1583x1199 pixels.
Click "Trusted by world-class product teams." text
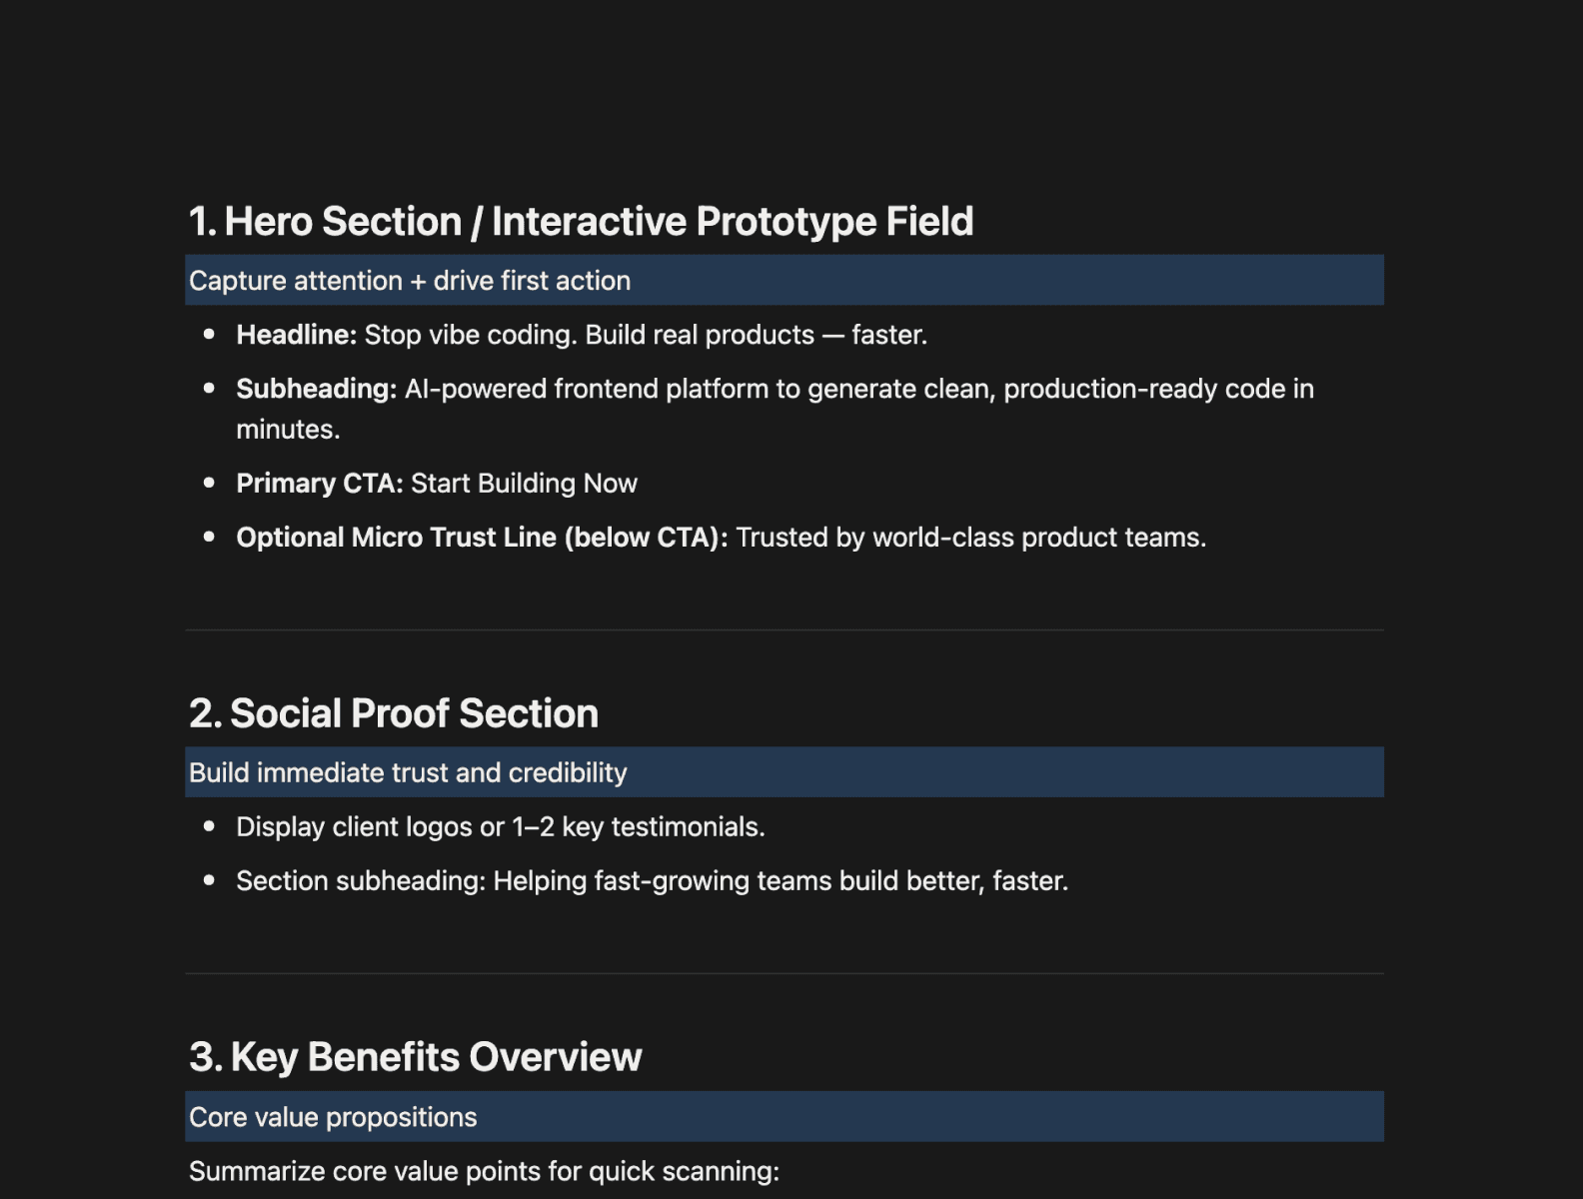pos(970,538)
